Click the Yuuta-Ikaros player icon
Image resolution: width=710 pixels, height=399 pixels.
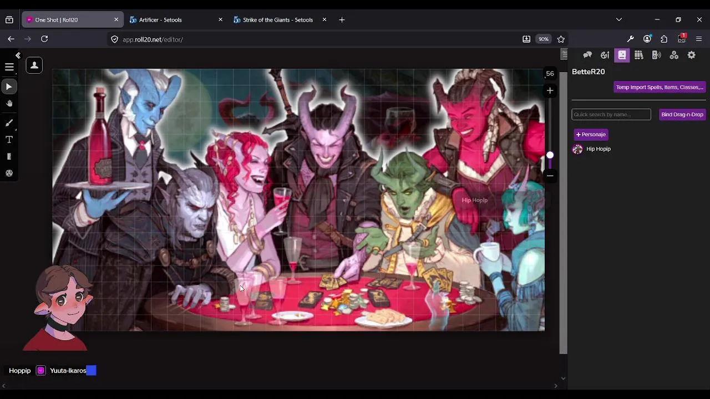(x=40, y=371)
